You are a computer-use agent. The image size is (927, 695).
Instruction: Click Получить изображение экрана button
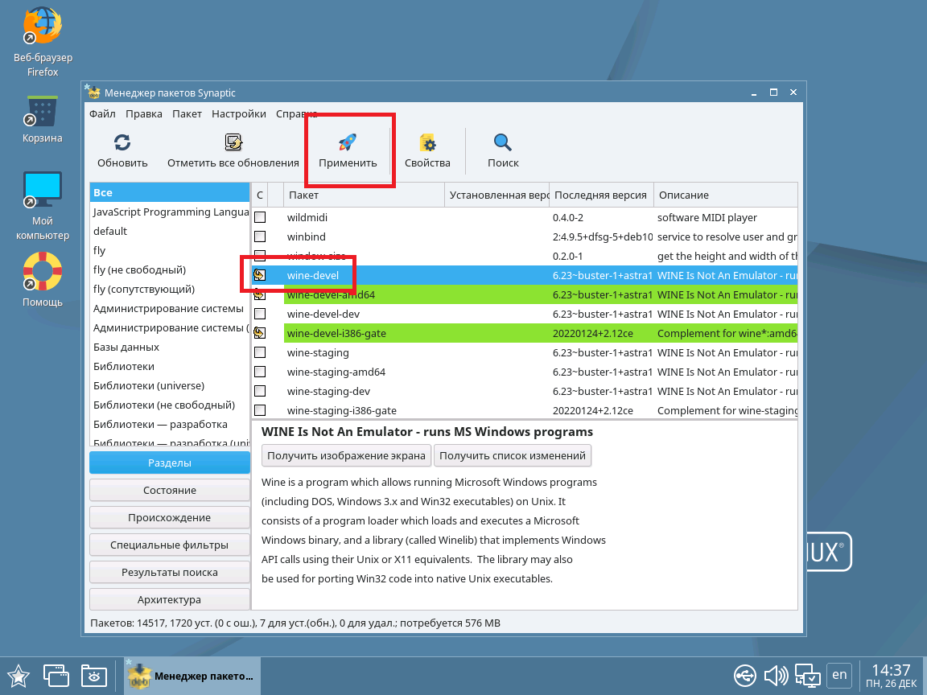tap(347, 455)
